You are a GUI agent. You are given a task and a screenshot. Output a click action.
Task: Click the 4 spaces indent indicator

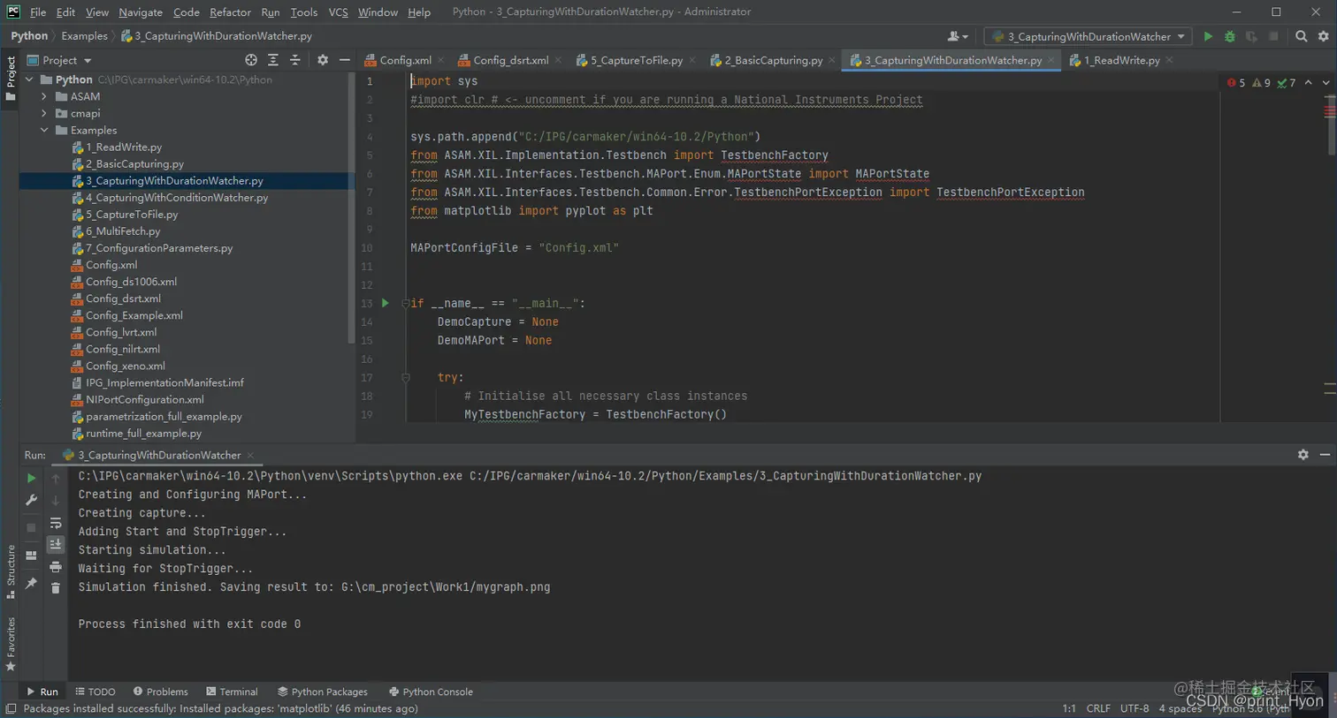coord(1180,708)
